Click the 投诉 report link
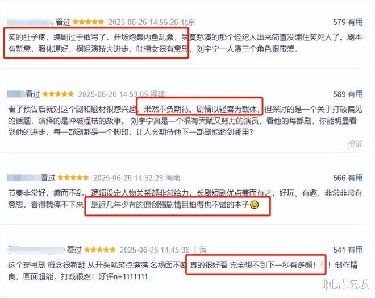This screenshot has height=298, width=375. point(355,144)
